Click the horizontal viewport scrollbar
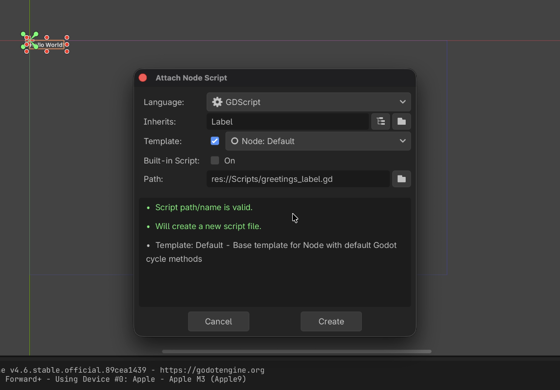The width and height of the screenshot is (560, 390). (297, 351)
